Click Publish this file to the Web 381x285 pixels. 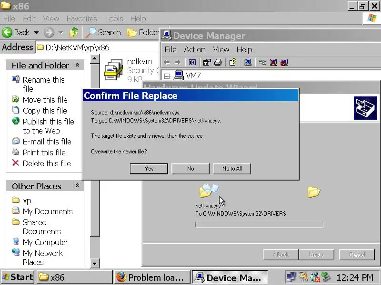coord(49,126)
